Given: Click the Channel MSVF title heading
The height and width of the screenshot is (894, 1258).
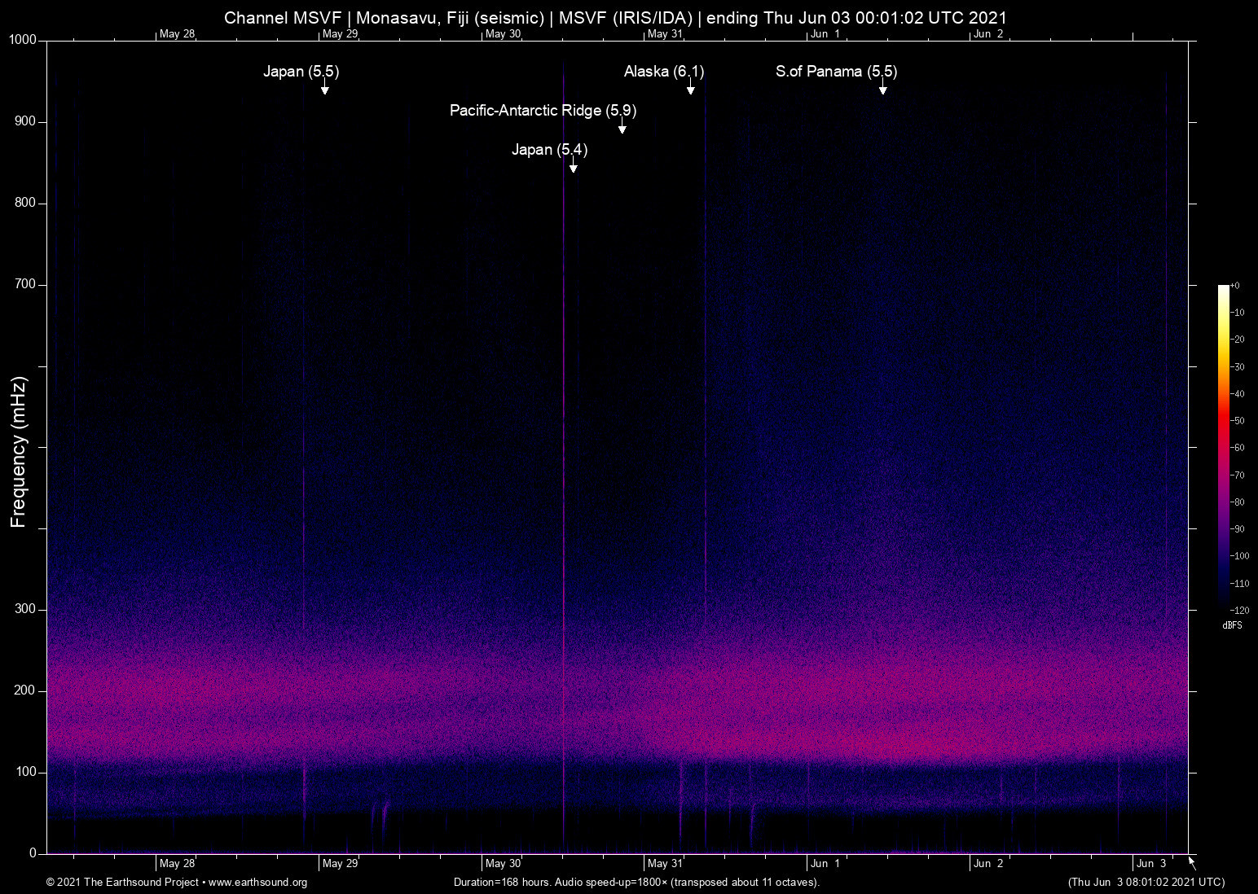Looking at the screenshot, I should pos(615,18).
